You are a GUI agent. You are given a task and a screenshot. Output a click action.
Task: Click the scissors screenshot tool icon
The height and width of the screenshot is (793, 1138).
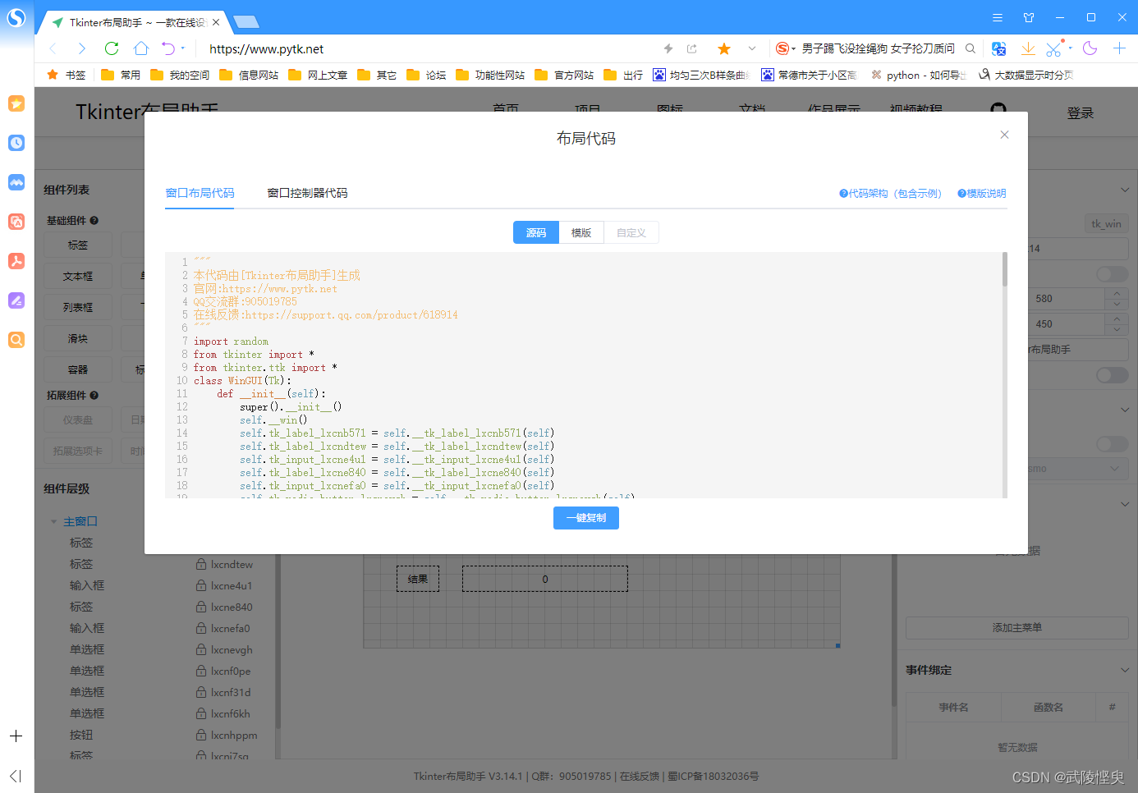click(x=1054, y=48)
